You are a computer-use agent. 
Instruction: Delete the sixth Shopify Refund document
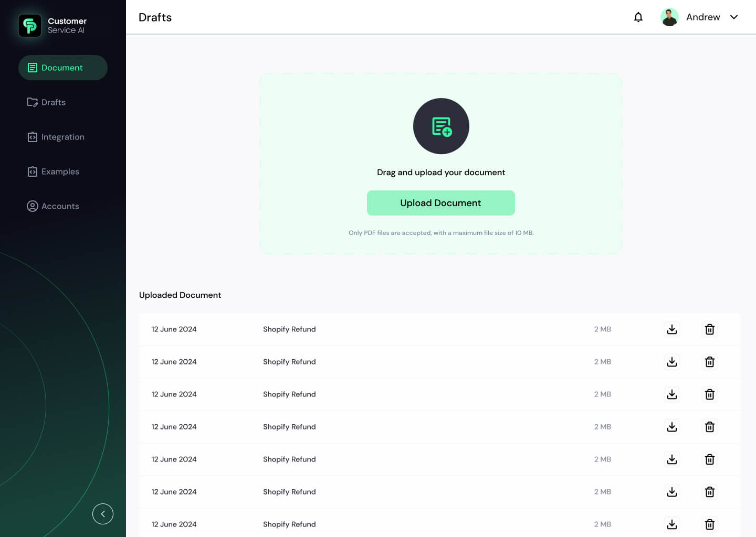(x=710, y=492)
